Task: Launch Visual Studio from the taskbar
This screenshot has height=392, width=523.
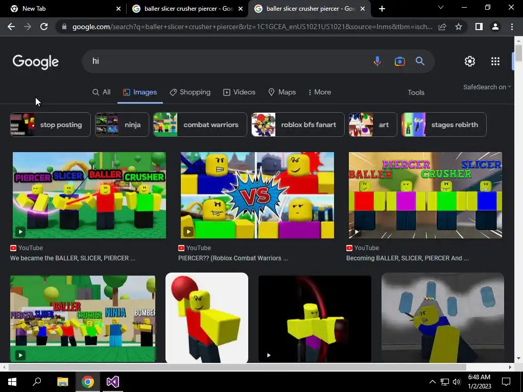Action: tap(113, 382)
